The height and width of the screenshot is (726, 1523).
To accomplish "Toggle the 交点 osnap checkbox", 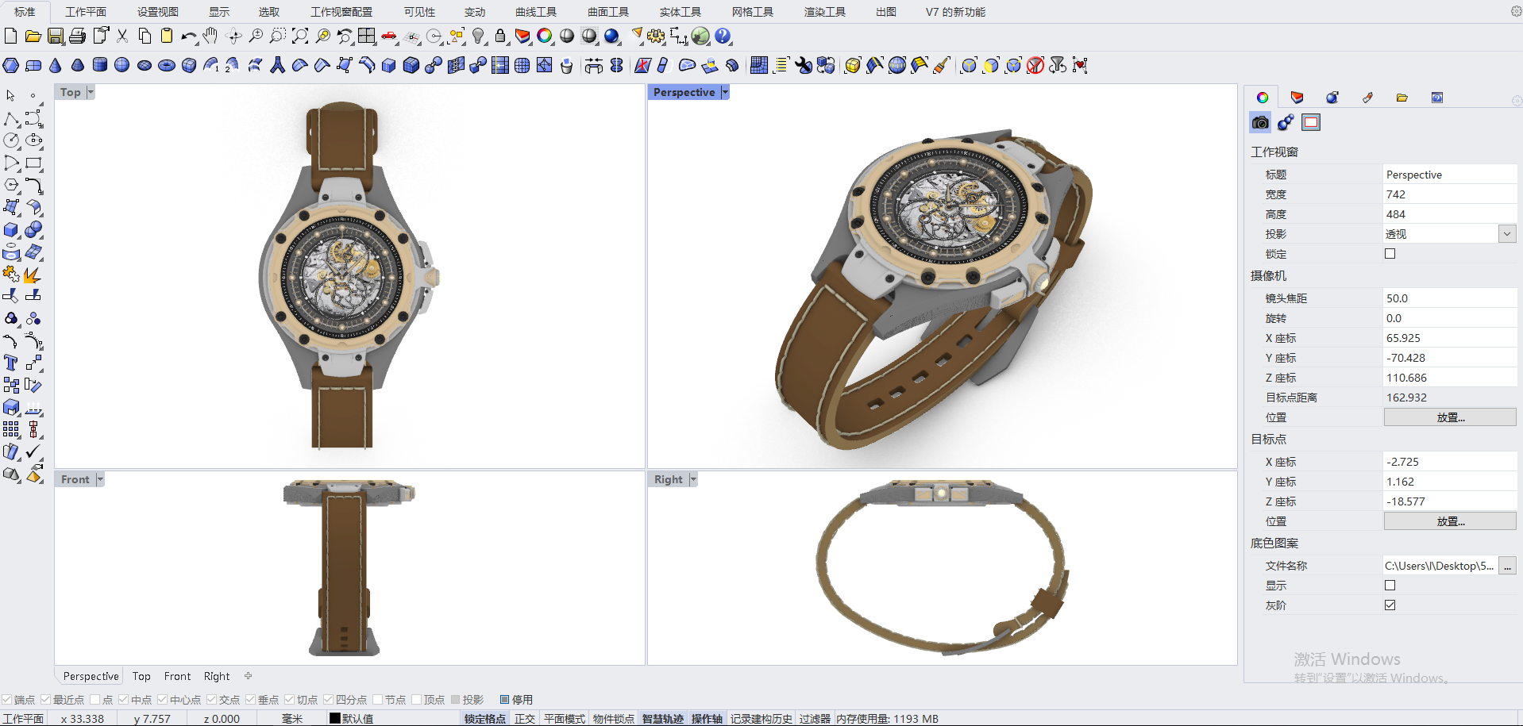I will point(212,700).
